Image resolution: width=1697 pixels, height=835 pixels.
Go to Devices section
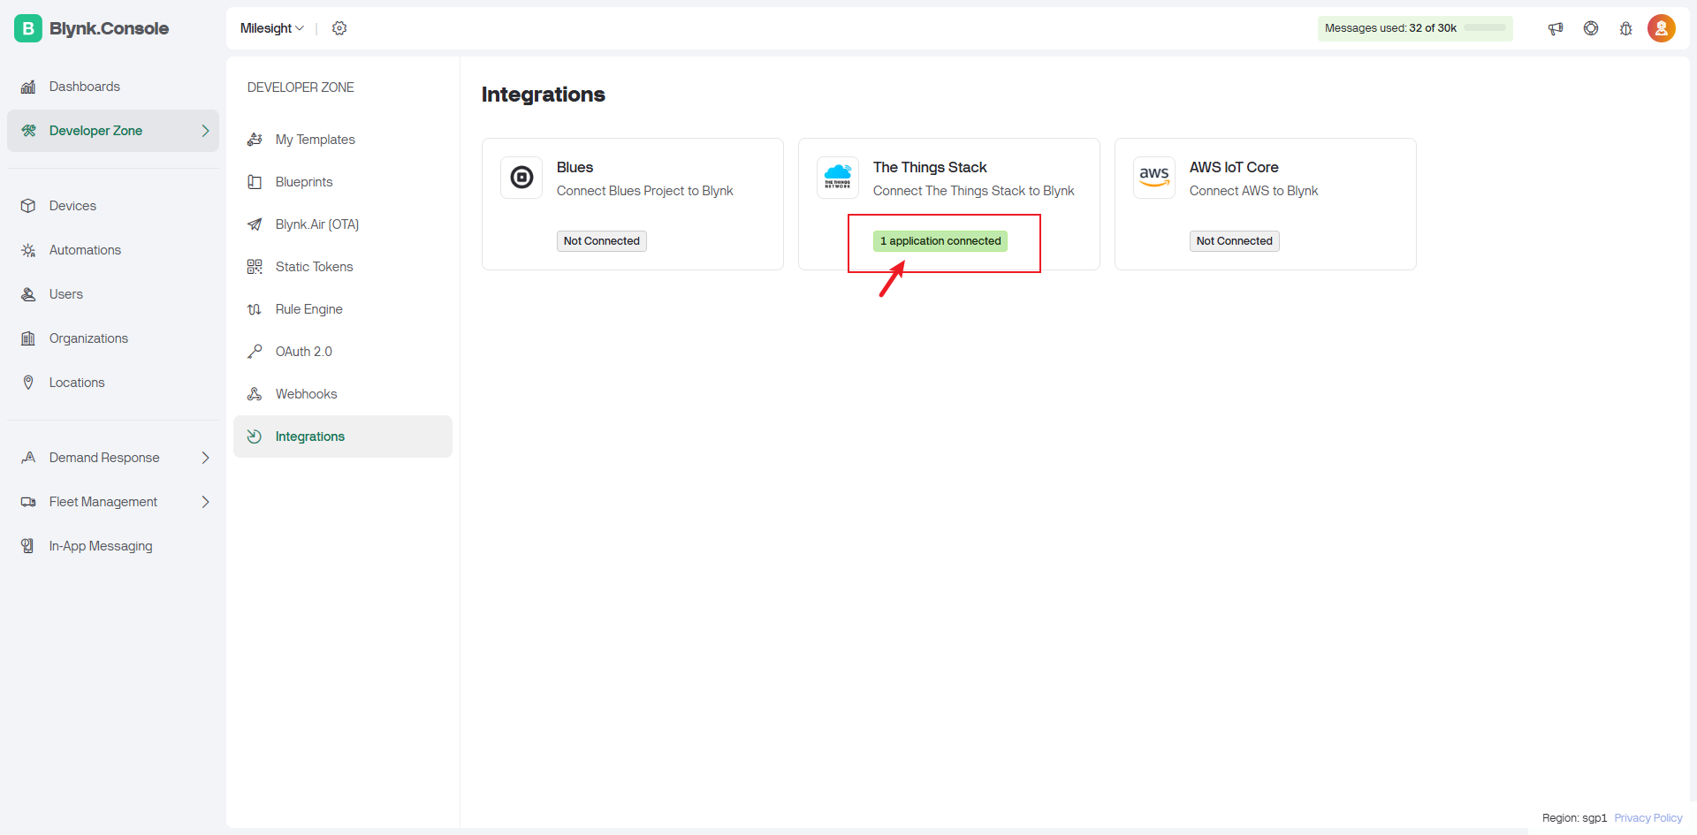point(113,206)
